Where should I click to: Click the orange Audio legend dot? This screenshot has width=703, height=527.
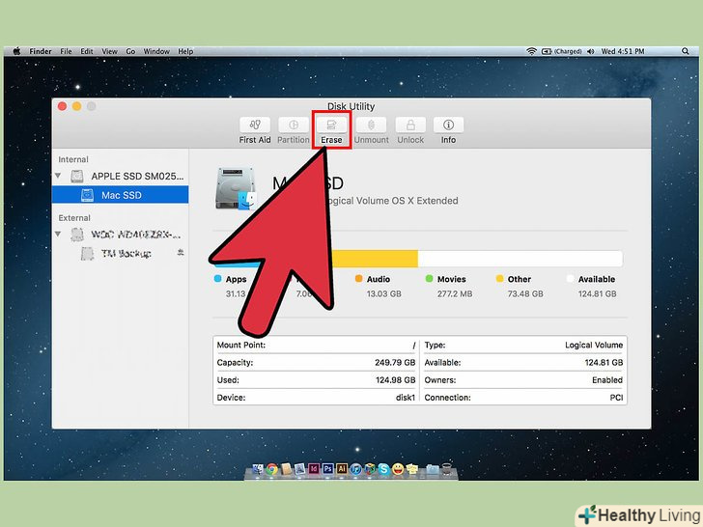click(x=358, y=278)
